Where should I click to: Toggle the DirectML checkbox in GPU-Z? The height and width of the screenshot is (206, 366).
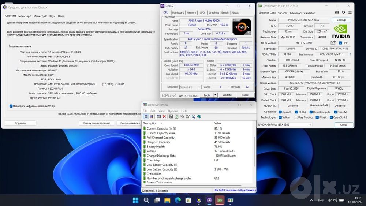coord(335,112)
